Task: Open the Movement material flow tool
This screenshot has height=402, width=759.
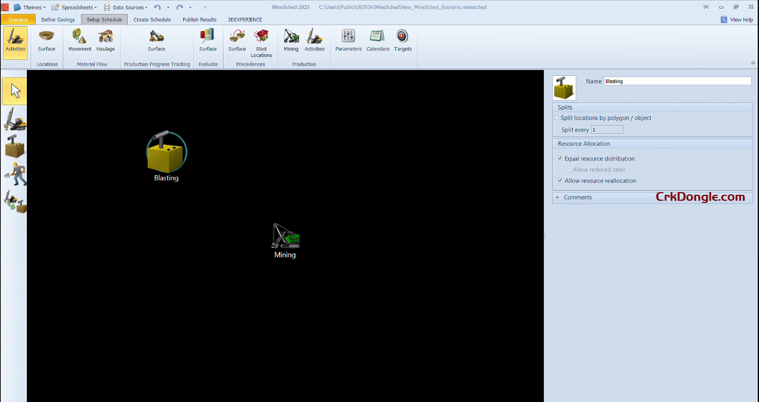Action: [x=79, y=40]
